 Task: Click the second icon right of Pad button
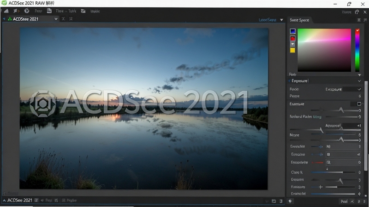pos(359,201)
